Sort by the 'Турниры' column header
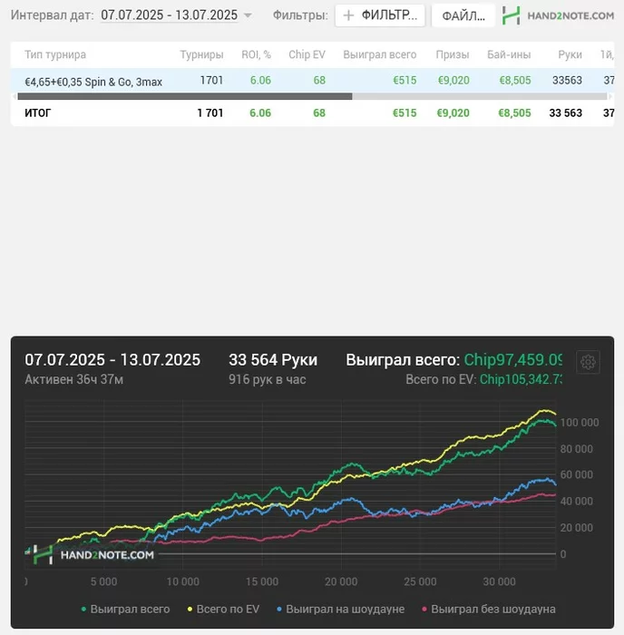This screenshot has height=635, width=624. click(x=201, y=54)
